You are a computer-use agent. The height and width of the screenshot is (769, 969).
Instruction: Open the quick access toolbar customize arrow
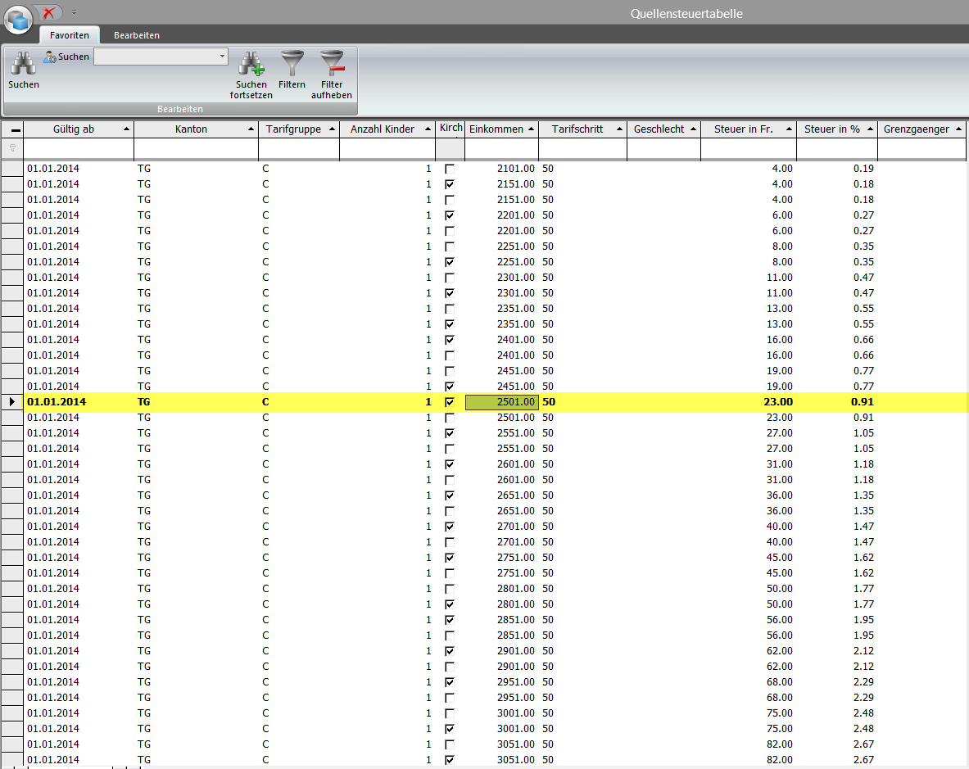[74, 12]
